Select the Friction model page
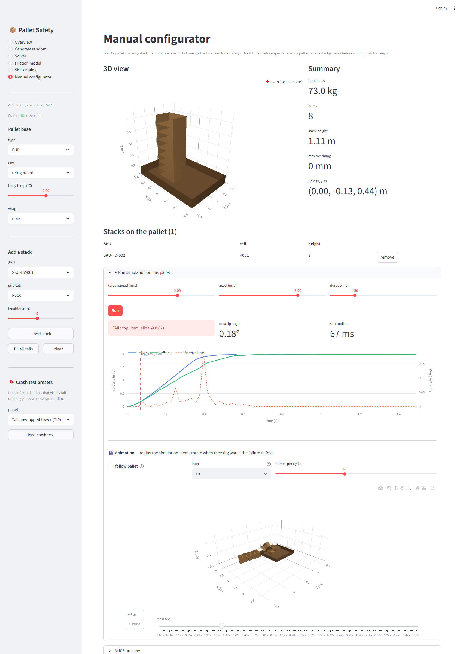Screen dimensions: 463x654 tap(25, 63)
